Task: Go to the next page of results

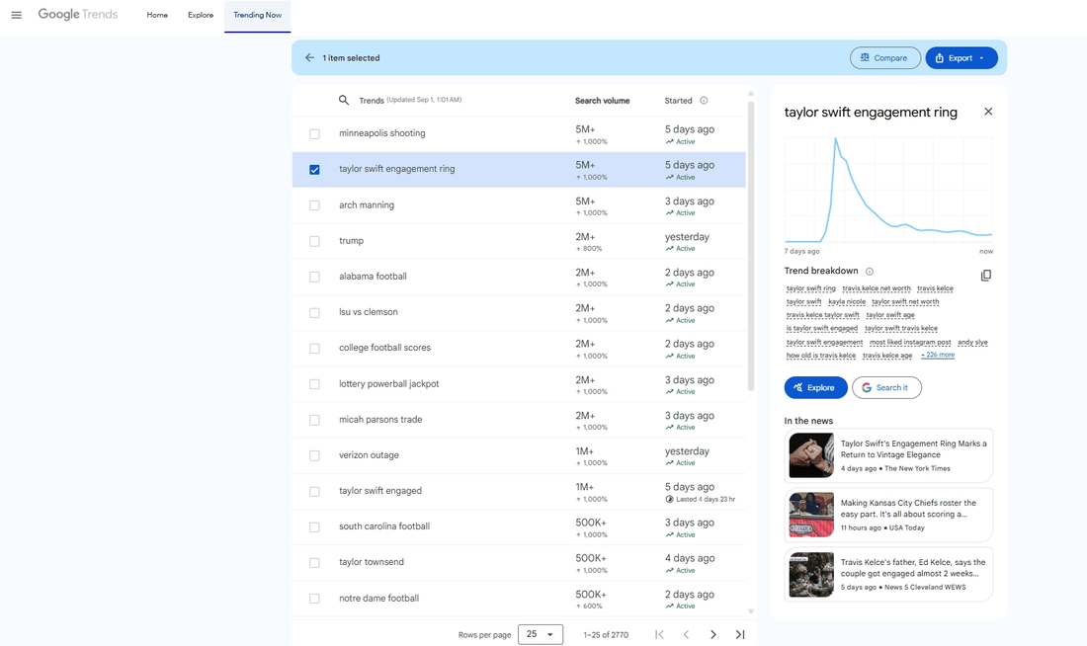Action: 712,634
